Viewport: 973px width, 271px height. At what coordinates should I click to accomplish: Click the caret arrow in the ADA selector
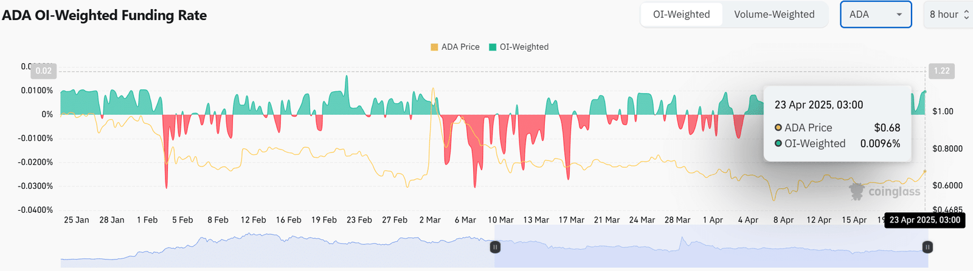coord(899,15)
